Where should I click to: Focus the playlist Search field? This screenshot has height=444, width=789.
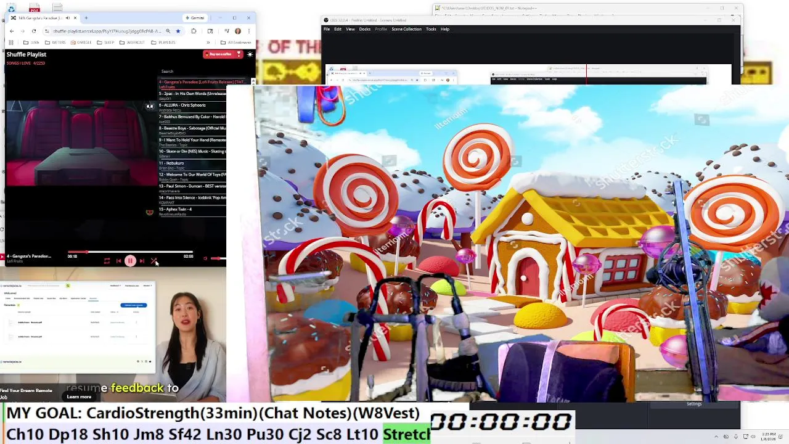tap(203, 72)
